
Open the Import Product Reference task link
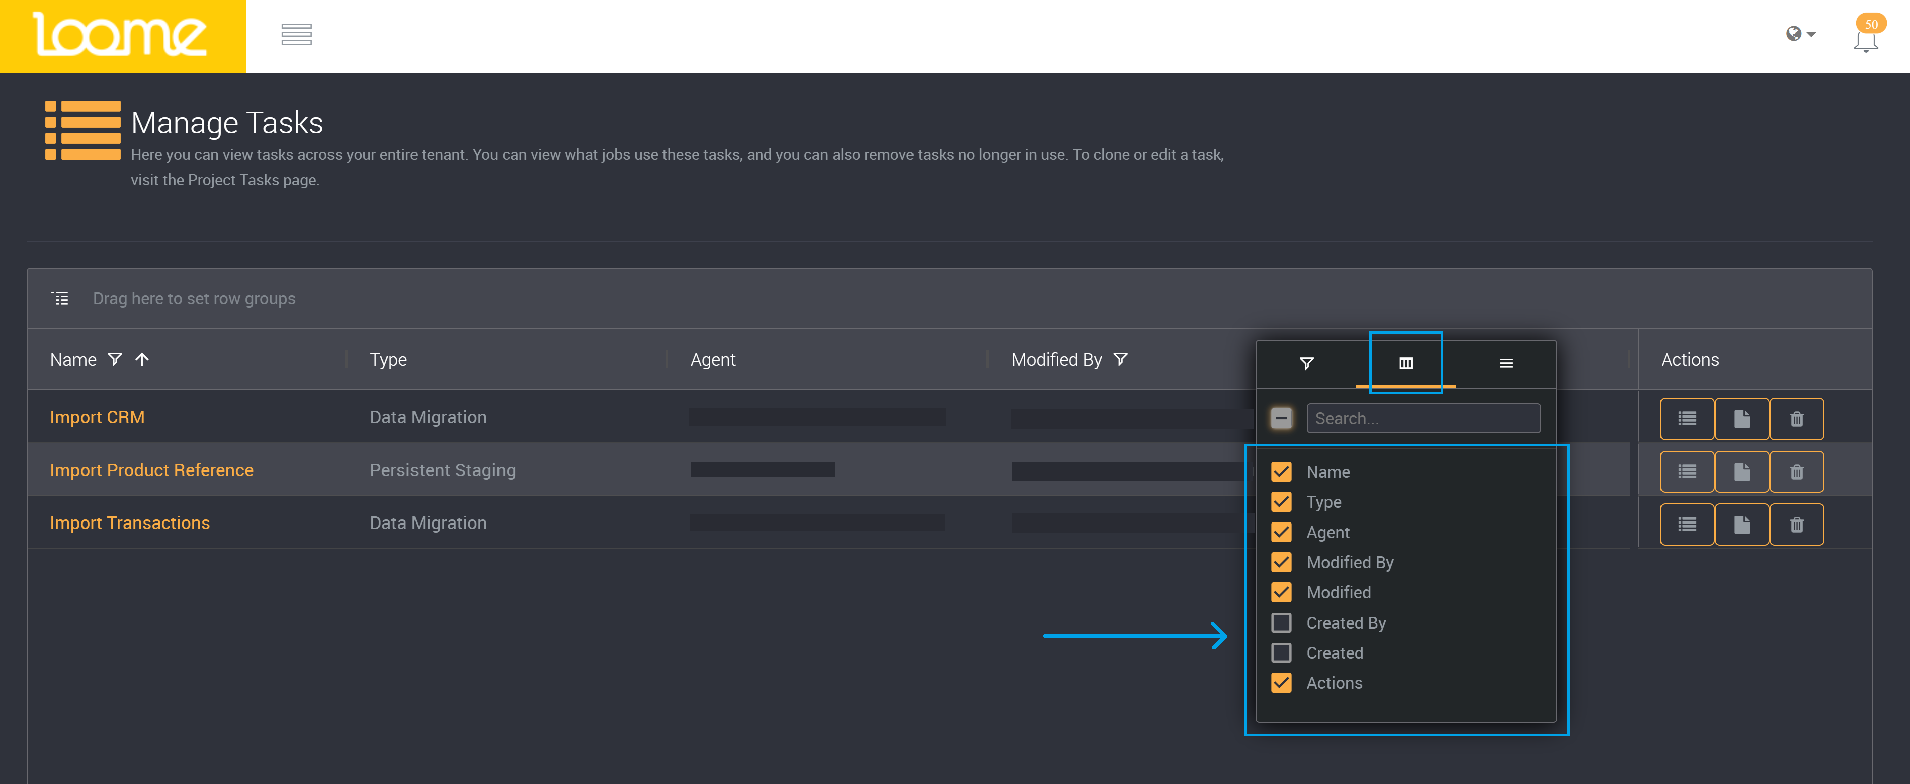[151, 470]
